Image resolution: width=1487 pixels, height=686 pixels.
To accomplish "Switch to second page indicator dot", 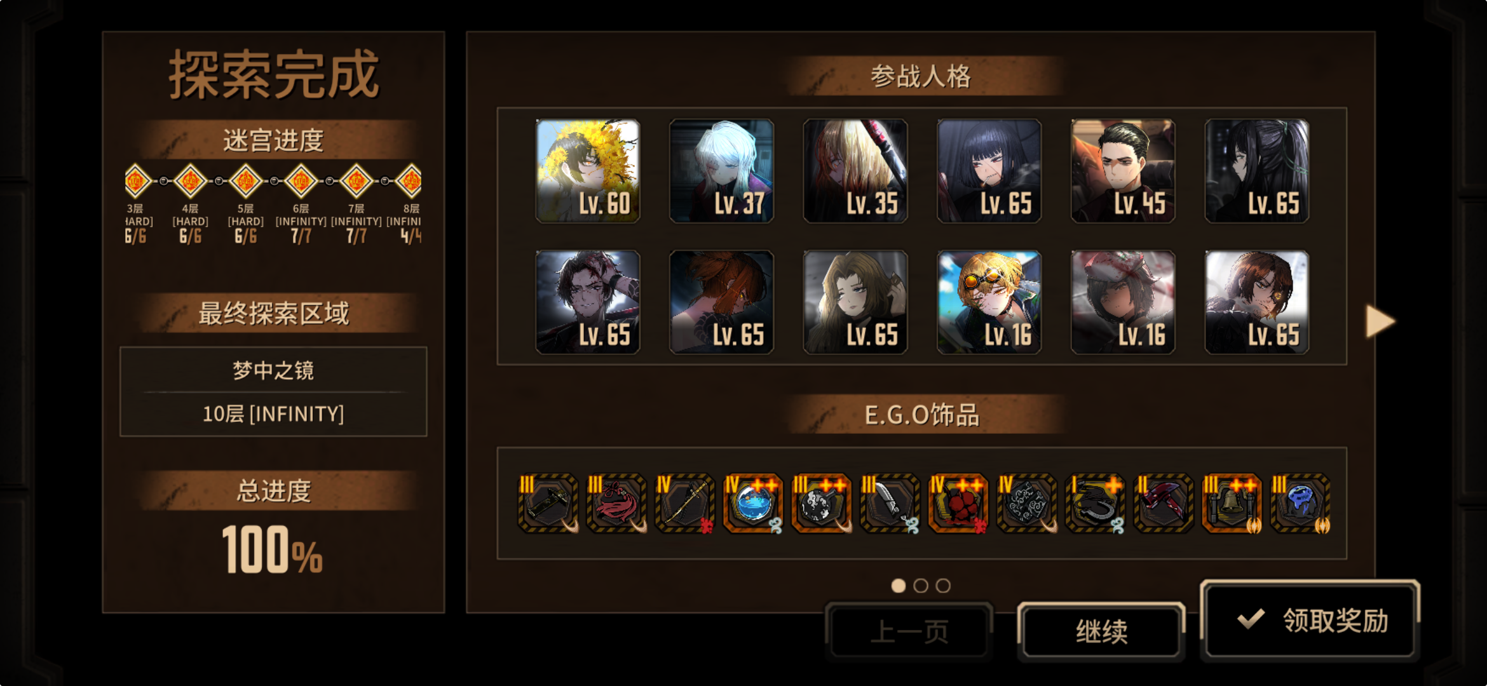I will (x=921, y=586).
